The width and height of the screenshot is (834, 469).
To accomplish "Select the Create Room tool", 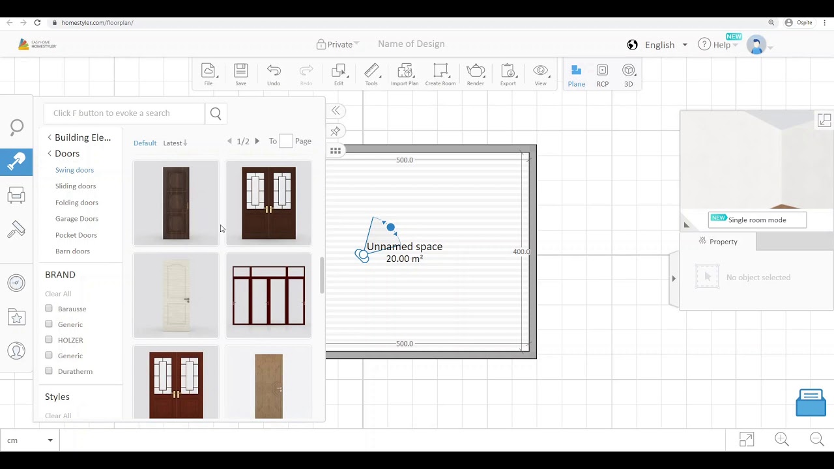I will coord(440,74).
